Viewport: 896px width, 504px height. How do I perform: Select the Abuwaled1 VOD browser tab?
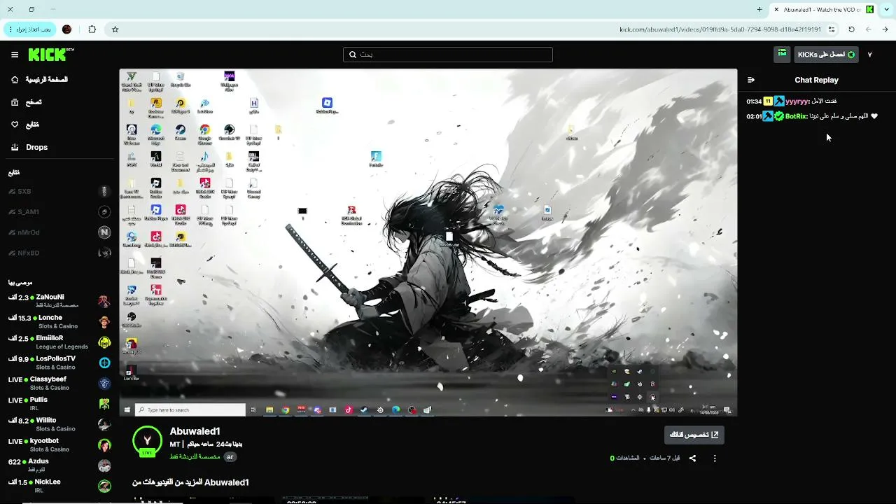824,10
